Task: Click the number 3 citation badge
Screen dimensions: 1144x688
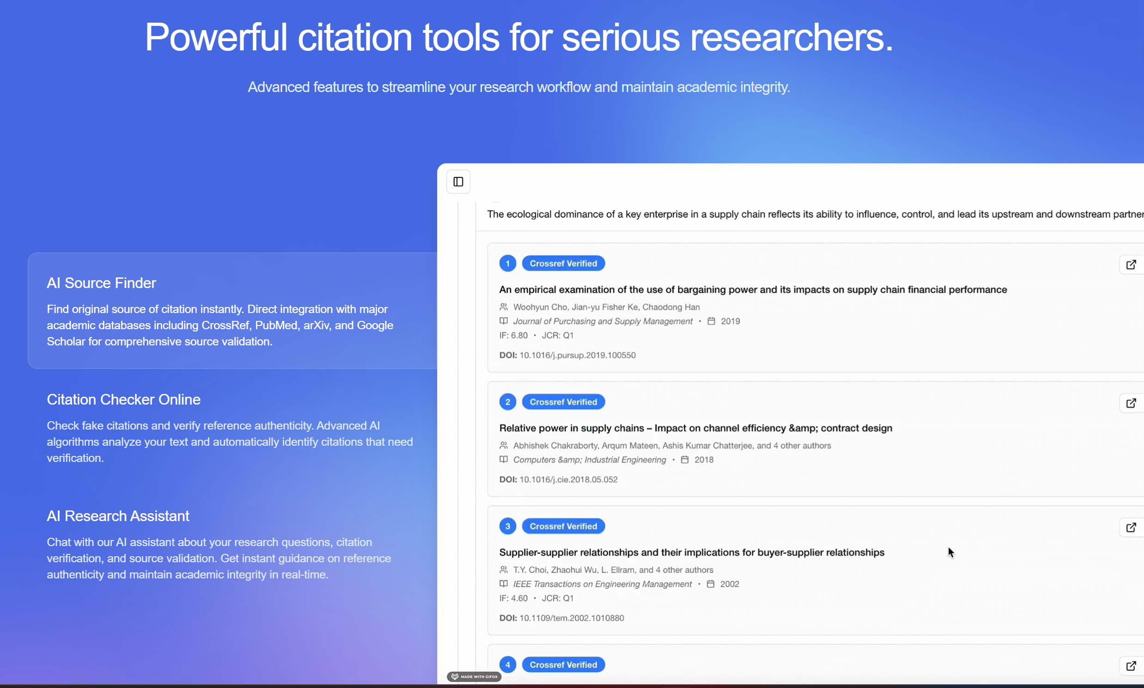Action: (508, 526)
